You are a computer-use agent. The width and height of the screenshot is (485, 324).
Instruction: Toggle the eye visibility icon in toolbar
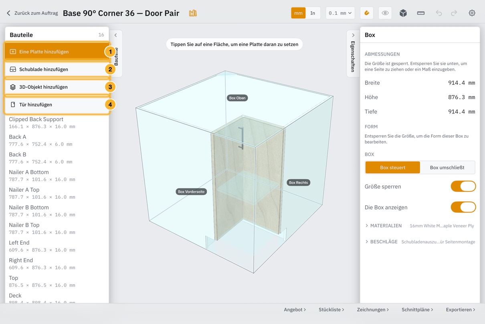pos(385,13)
